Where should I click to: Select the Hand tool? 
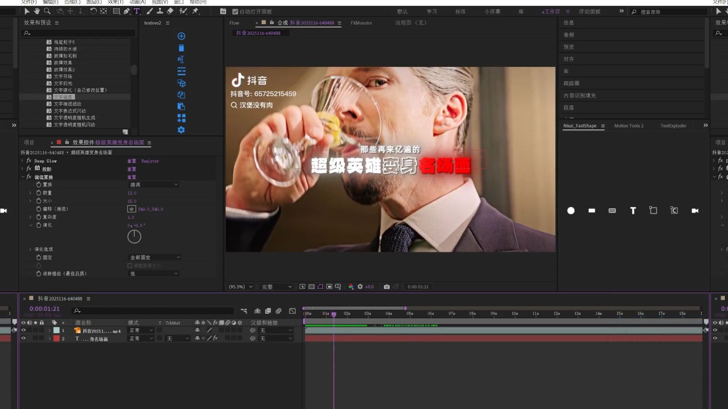click(37, 11)
